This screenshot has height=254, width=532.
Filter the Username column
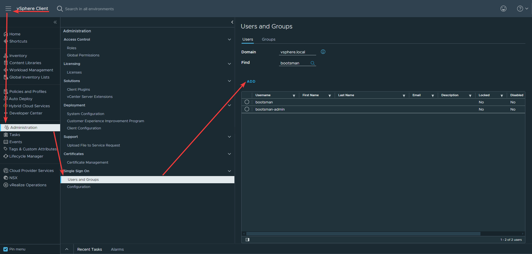coord(294,96)
